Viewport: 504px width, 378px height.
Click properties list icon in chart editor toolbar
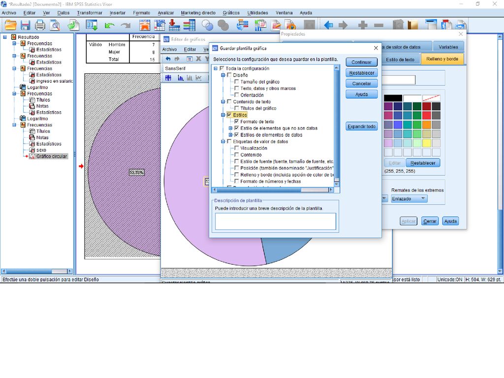(x=189, y=59)
